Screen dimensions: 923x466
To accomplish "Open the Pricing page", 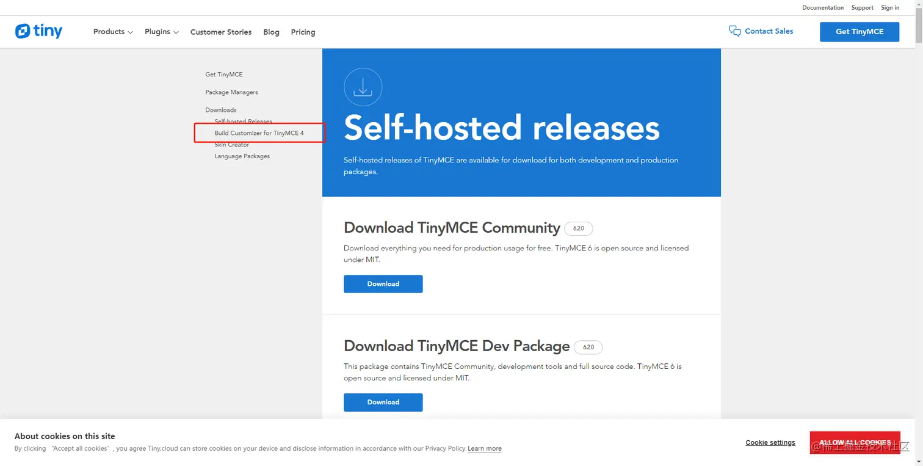I will click(303, 32).
